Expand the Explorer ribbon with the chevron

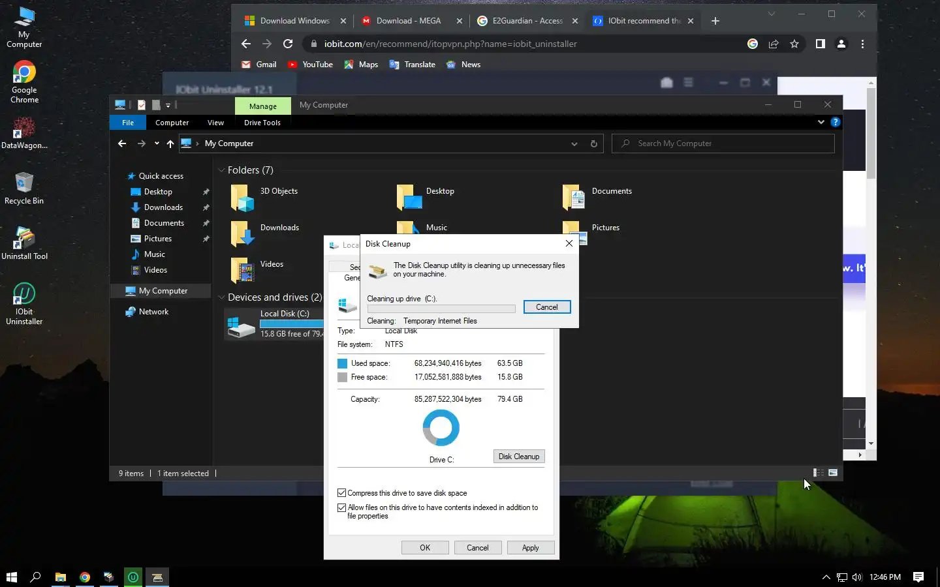click(x=821, y=122)
